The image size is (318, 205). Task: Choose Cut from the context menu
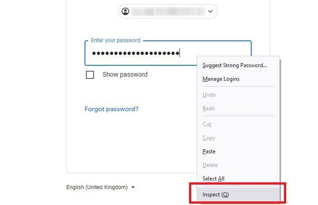[x=207, y=124]
